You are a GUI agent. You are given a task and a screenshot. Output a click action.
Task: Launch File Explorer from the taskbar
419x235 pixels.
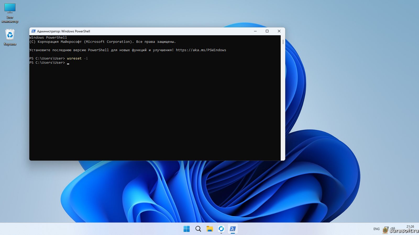(210, 229)
